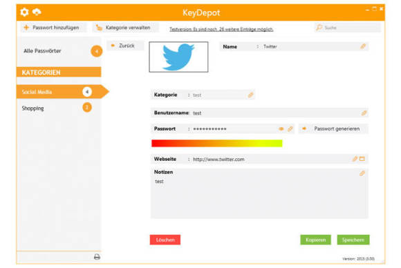Click the Social Media count badge

(87, 92)
